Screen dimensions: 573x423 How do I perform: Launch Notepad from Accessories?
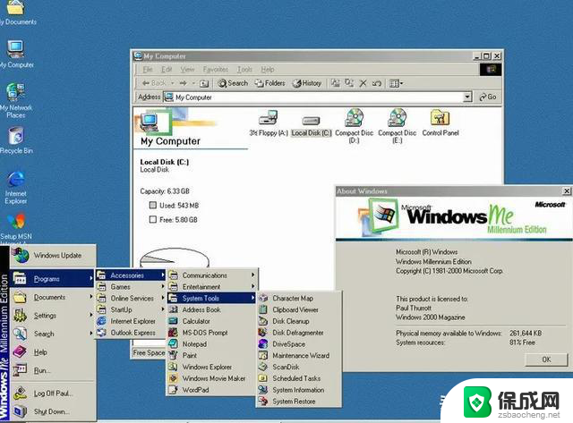tap(211, 343)
